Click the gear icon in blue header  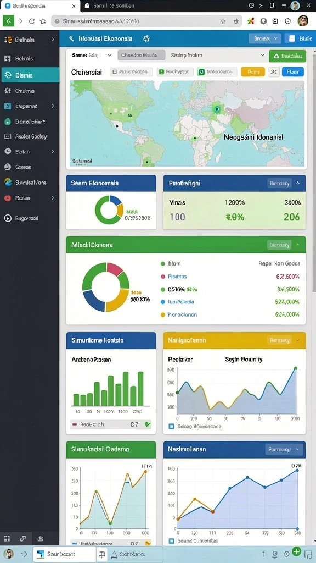[x=146, y=38]
